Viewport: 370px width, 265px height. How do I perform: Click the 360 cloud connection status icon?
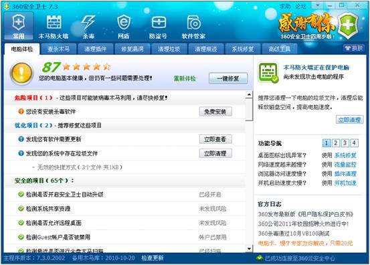[259, 258]
